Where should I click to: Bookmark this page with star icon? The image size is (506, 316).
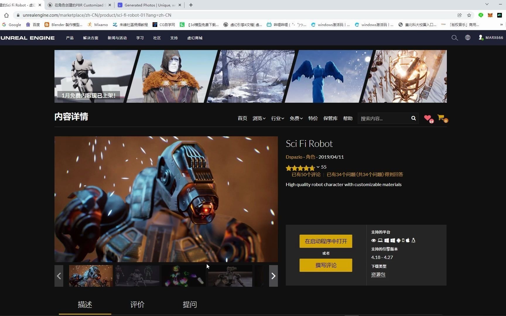[x=469, y=15]
